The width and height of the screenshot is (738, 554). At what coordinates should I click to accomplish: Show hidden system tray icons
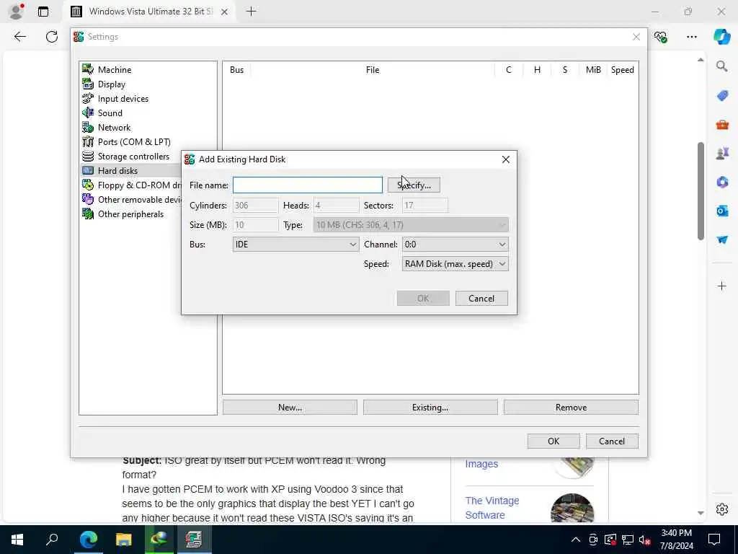(576, 540)
